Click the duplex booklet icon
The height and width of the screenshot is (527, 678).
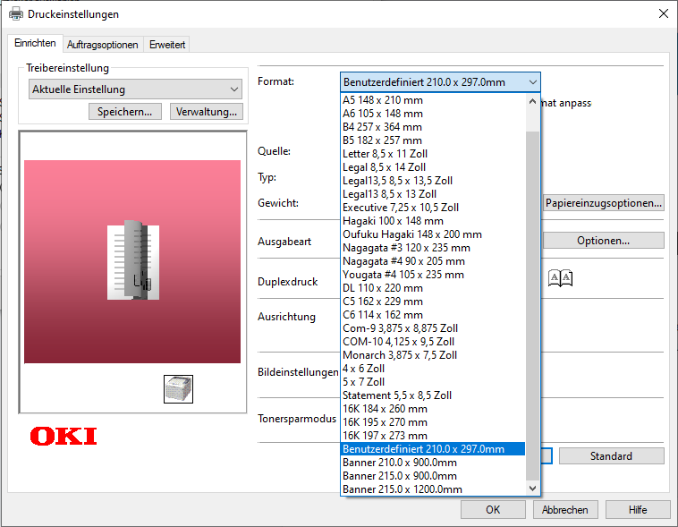pos(560,277)
